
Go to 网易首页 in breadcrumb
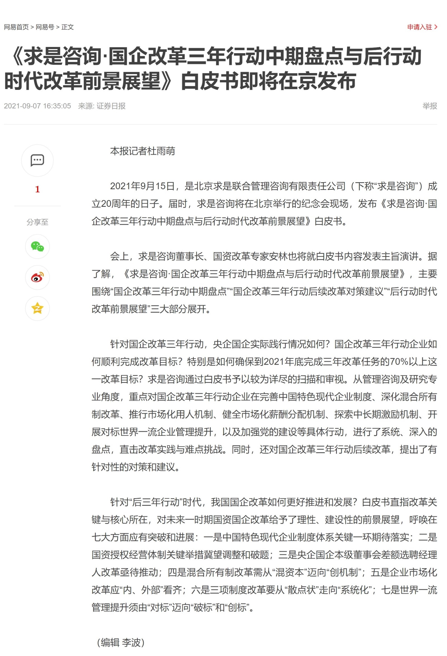point(16,27)
